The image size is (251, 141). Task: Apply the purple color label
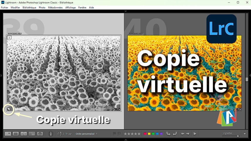(x=161, y=134)
